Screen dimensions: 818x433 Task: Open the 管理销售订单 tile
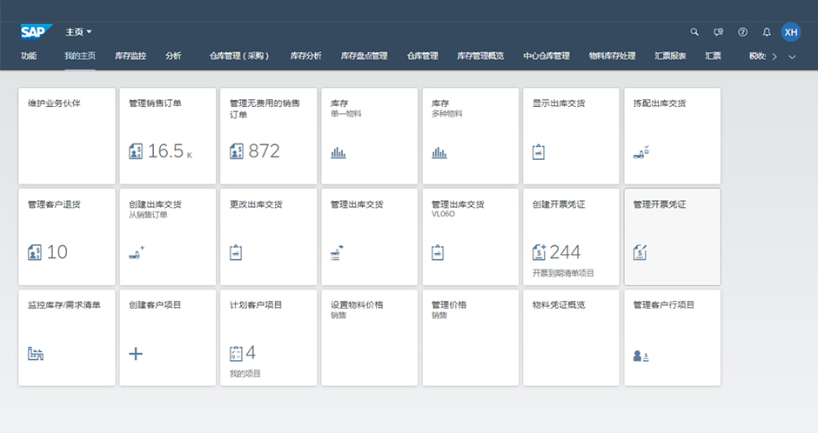(168, 136)
